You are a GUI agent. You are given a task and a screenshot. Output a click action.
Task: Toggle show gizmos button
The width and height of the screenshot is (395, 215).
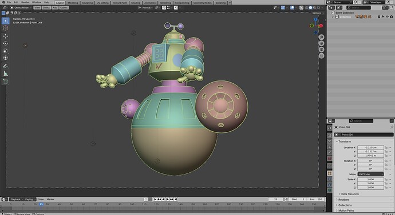[283, 7]
